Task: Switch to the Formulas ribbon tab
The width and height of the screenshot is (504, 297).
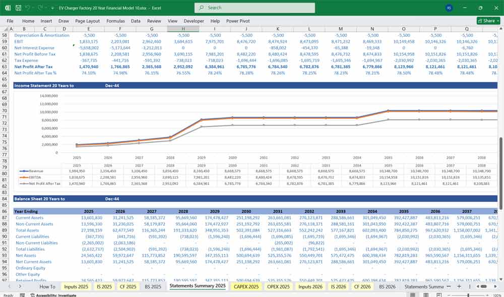Action: [115, 21]
